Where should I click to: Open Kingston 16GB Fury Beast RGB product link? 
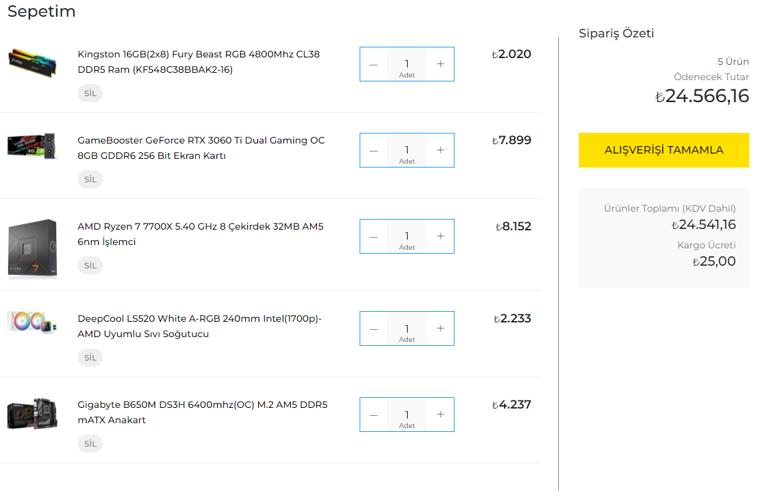(199, 62)
